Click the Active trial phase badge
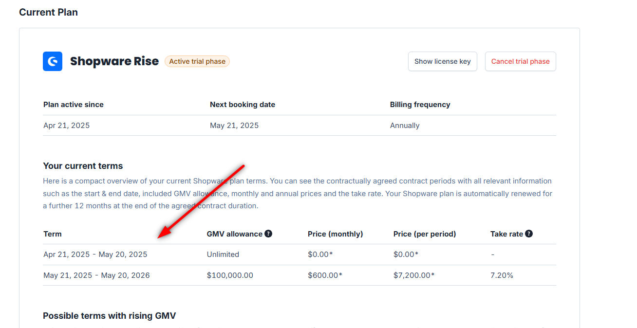Image resolution: width=637 pixels, height=328 pixels. pyautogui.click(x=197, y=61)
